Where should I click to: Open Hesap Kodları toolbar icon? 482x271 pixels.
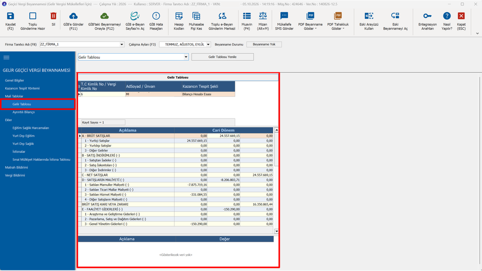coord(178,16)
